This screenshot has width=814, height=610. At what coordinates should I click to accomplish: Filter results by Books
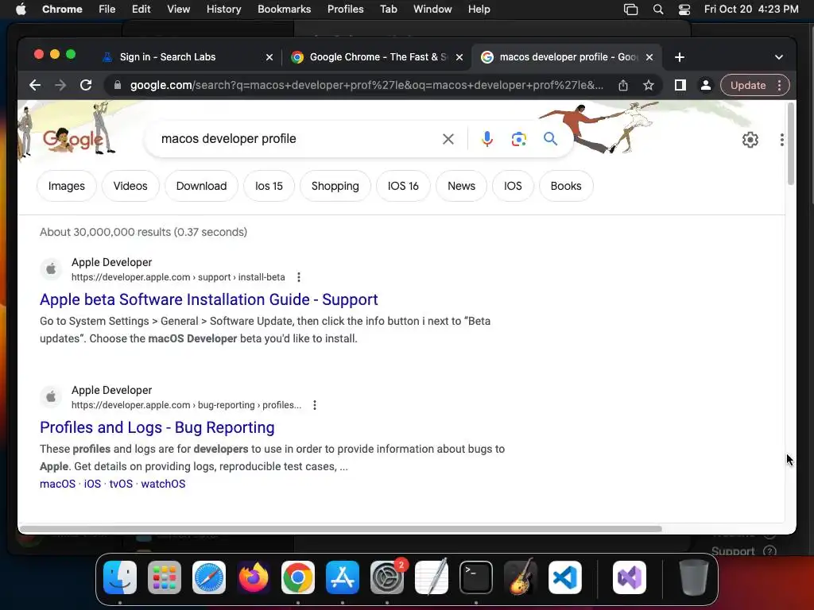pos(566,186)
